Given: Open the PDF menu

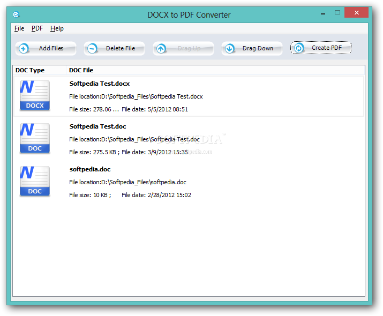Looking at the screenshot, I should [37, 28].
